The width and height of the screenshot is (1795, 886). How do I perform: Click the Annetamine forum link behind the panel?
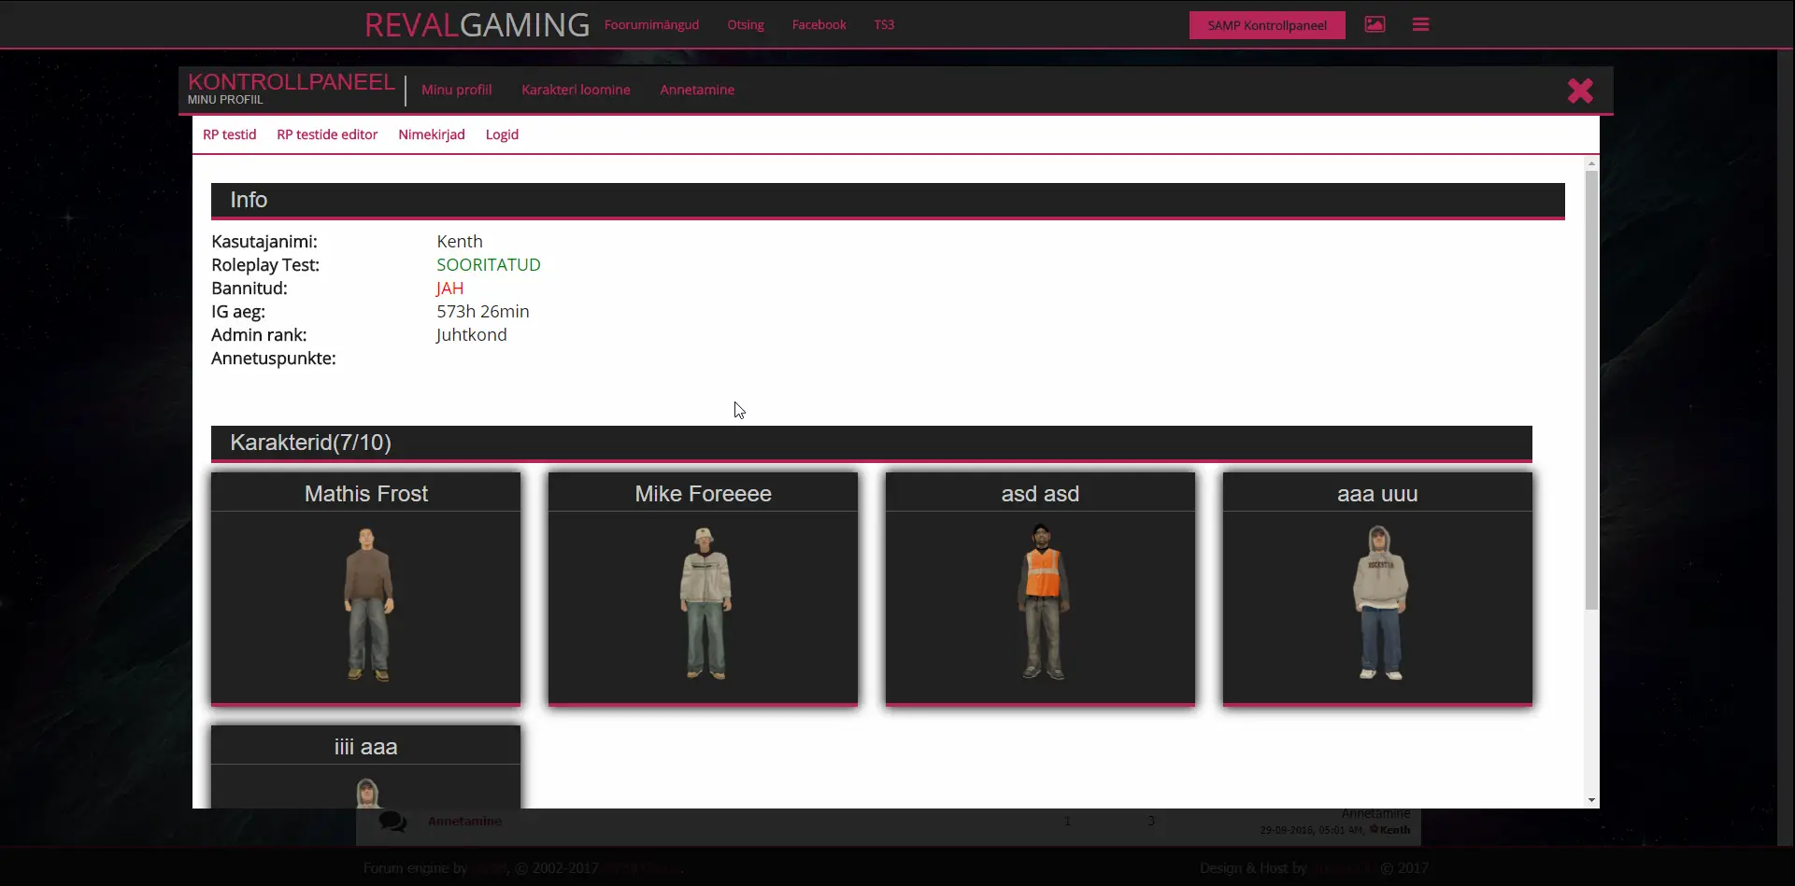point(464,821)
